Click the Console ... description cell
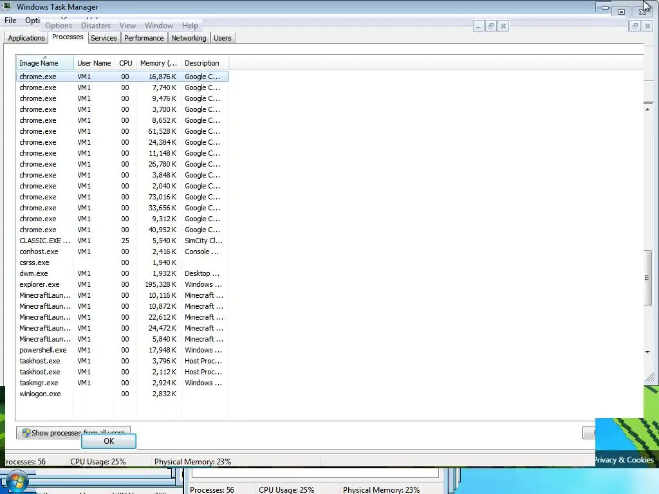Viewport: 659px width, 494px height. click(201, 252)
